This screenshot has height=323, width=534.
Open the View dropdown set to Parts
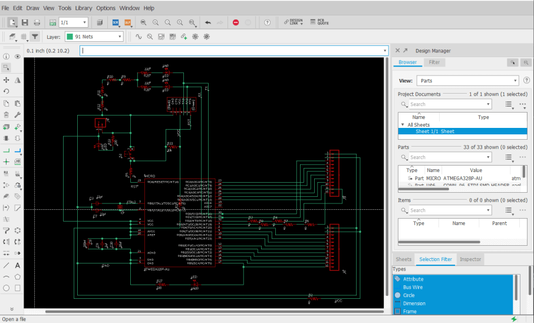click(467, 81)
